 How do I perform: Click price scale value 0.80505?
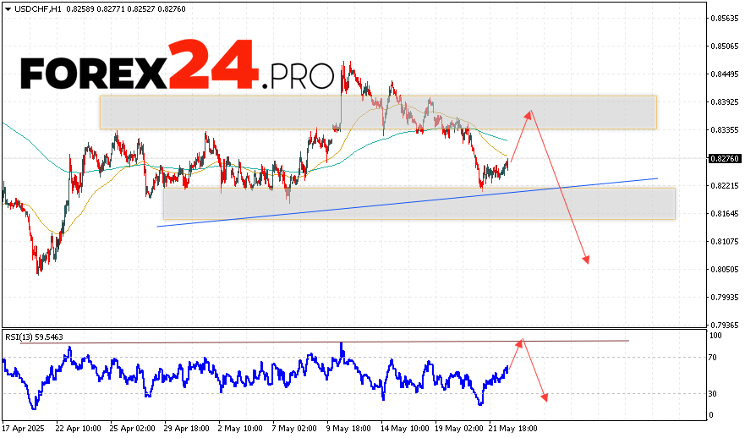[x=725, y=270]
